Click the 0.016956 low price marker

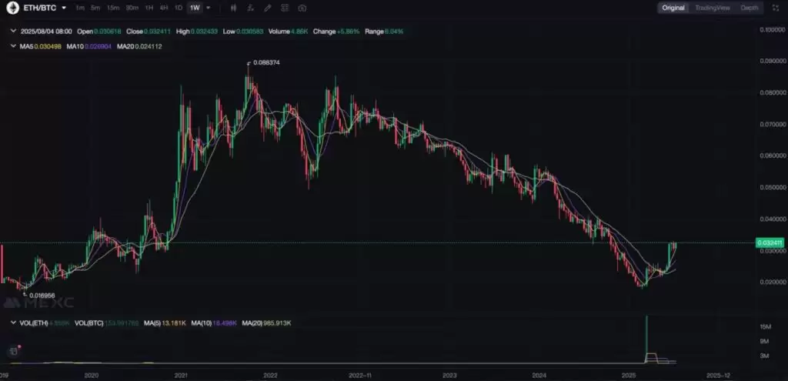click(42, 296)
